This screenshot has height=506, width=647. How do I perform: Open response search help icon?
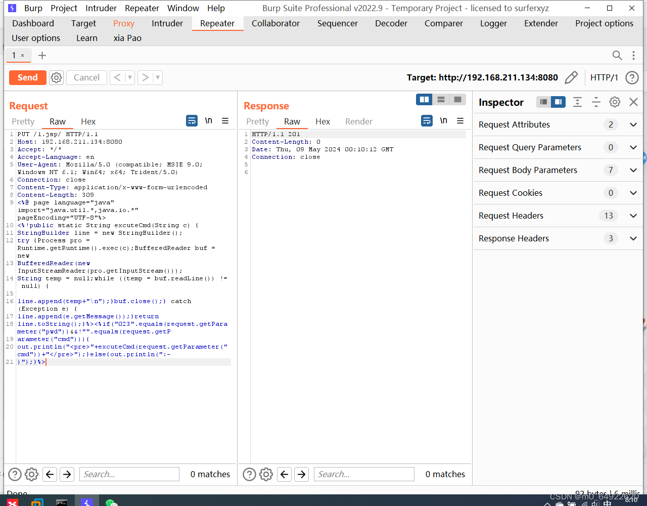250,474
